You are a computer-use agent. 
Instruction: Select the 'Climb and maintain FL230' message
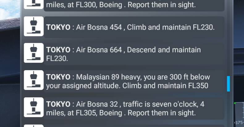(x=134, y=27)
